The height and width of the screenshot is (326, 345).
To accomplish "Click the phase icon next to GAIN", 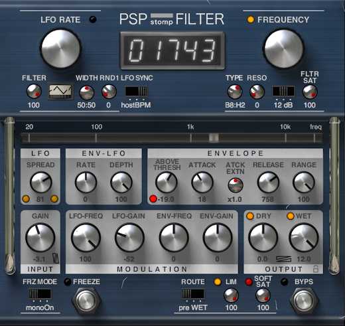I will (x=56, y=258).
